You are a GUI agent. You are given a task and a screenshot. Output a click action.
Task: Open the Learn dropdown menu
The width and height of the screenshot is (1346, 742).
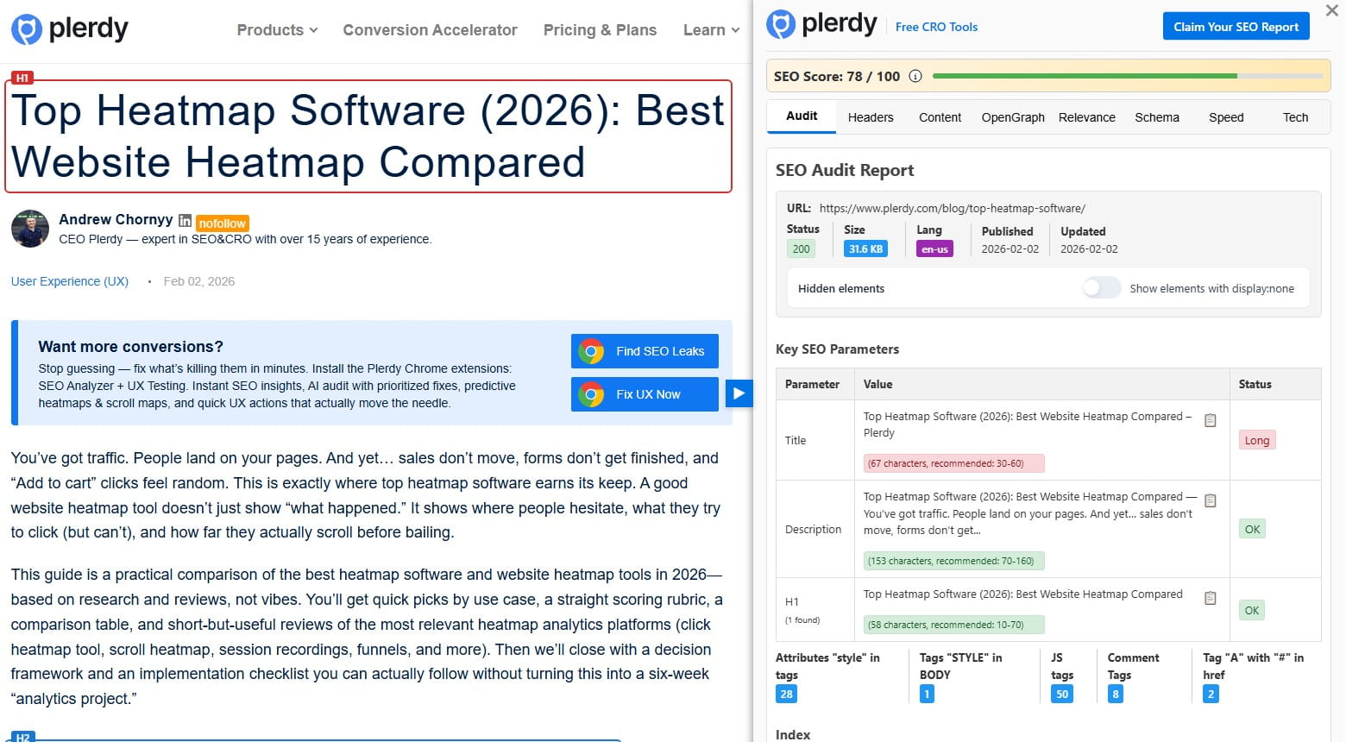(x=710, y=29)
